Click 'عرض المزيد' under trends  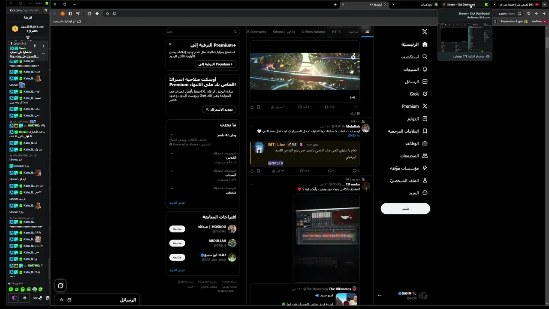(x=177, y=203)
